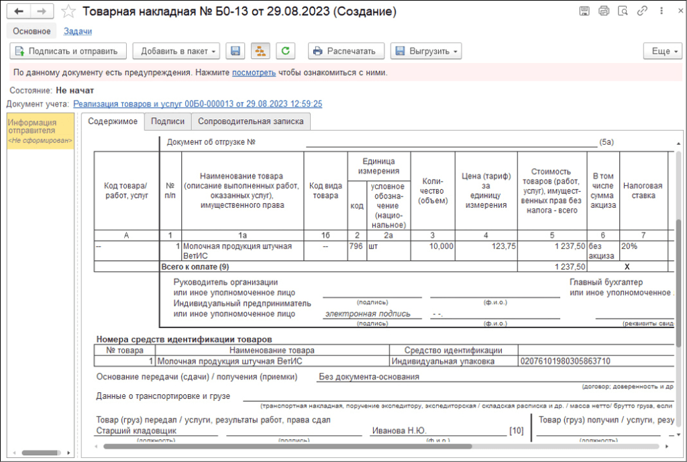Open the three-dot menu in title bar

659,11
